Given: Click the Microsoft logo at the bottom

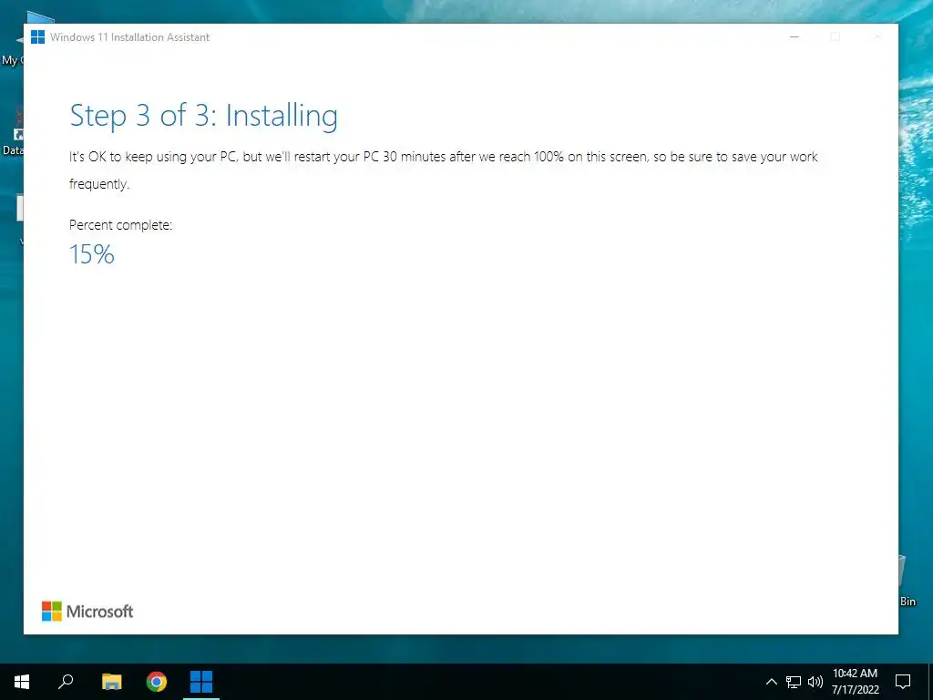Looking at the screenshot, I should click(87, 612).
